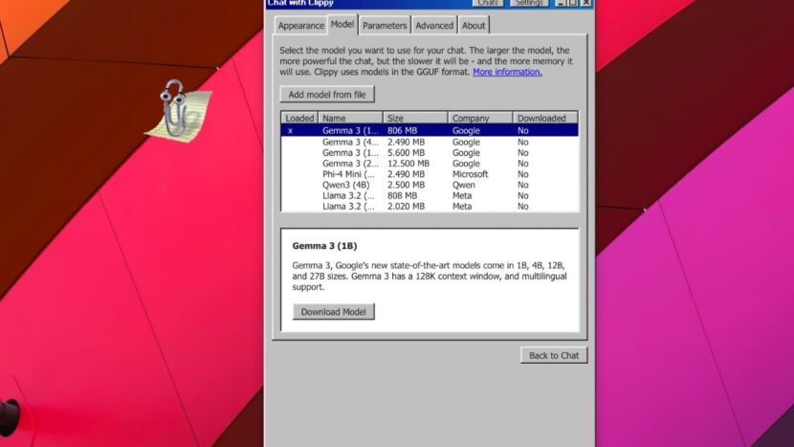Click the Settings button in title bar
This screenshot has height=447, width=794.
pyautogui.click(x=529, y=3)
